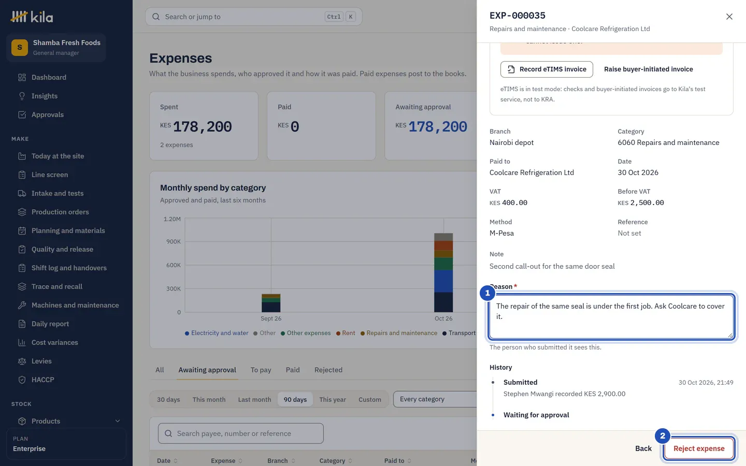Sort the table by Expense column
746x466 pixels.
(x=227, y=461)
